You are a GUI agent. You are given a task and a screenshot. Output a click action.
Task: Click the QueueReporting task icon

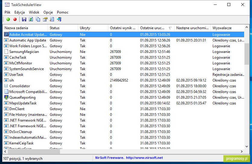tap(6, 97)
